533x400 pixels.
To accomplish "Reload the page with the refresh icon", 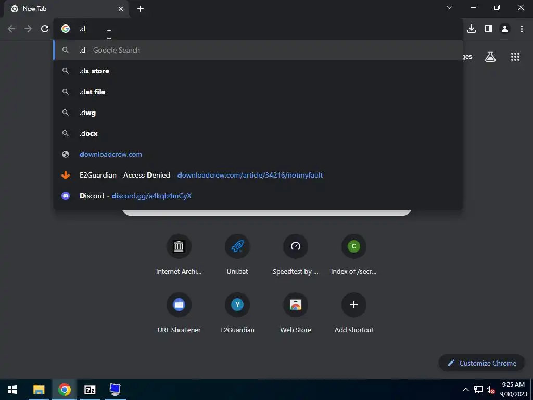I will click(45, 29).
